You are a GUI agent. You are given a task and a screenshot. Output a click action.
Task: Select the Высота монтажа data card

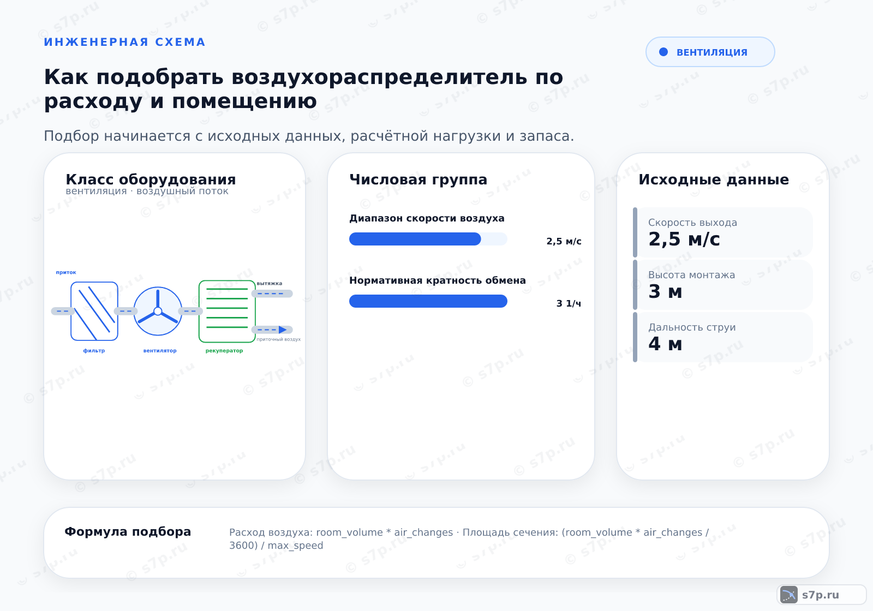click(723, 285)
